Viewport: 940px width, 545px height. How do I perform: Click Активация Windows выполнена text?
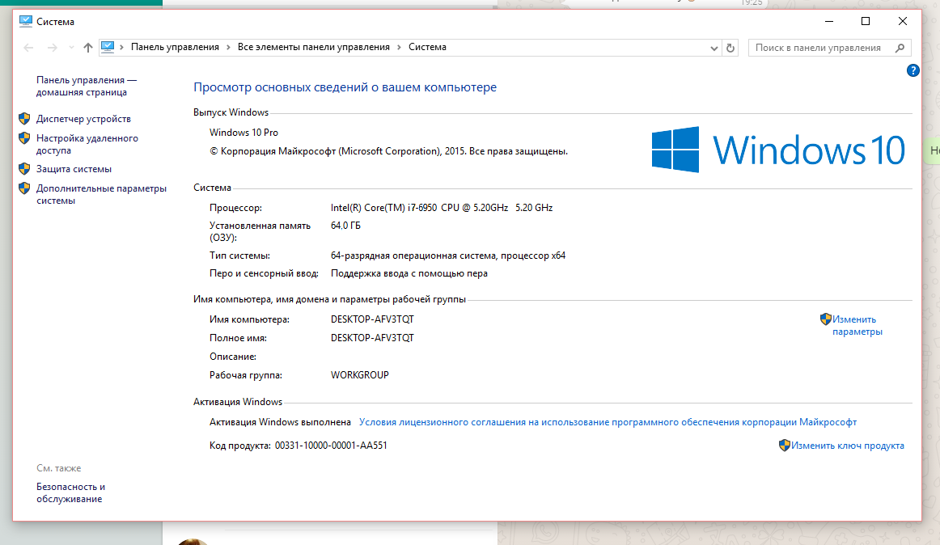pos(280,422)
